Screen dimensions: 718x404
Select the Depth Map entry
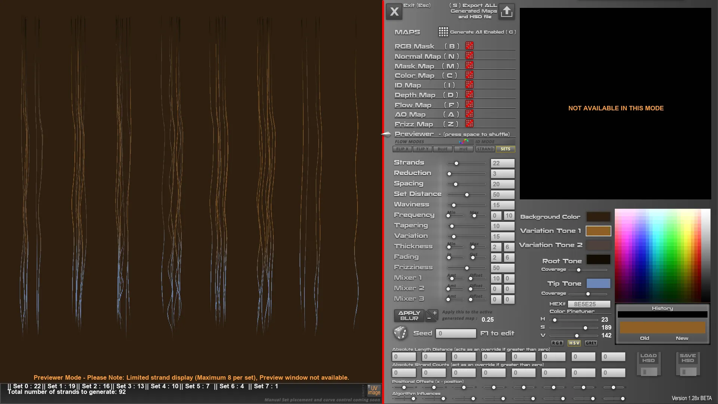pos(415,95)
